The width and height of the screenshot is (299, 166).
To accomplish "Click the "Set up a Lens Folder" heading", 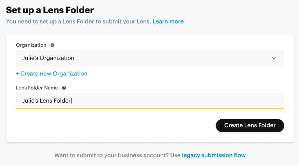I will (50, 10).
